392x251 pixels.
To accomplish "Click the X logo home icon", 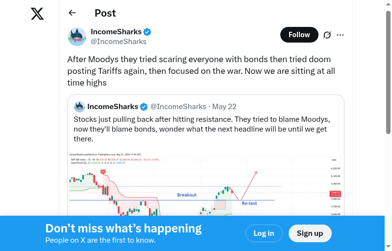I will click(37, 14).
